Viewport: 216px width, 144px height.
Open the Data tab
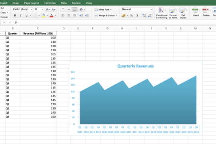[64, 3]
